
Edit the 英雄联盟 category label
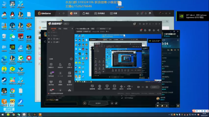pyautogui.click(x=83, y=31)
